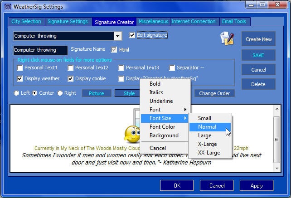Choose Font Color from context menu
Screen dimensions: 291x198
click(x=162, y=127)
